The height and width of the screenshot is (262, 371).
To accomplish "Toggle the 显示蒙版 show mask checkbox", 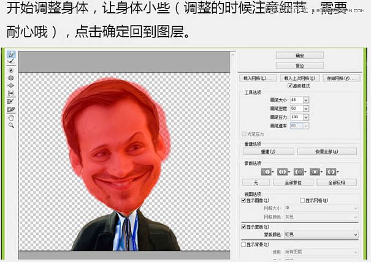I will (243, 226).
